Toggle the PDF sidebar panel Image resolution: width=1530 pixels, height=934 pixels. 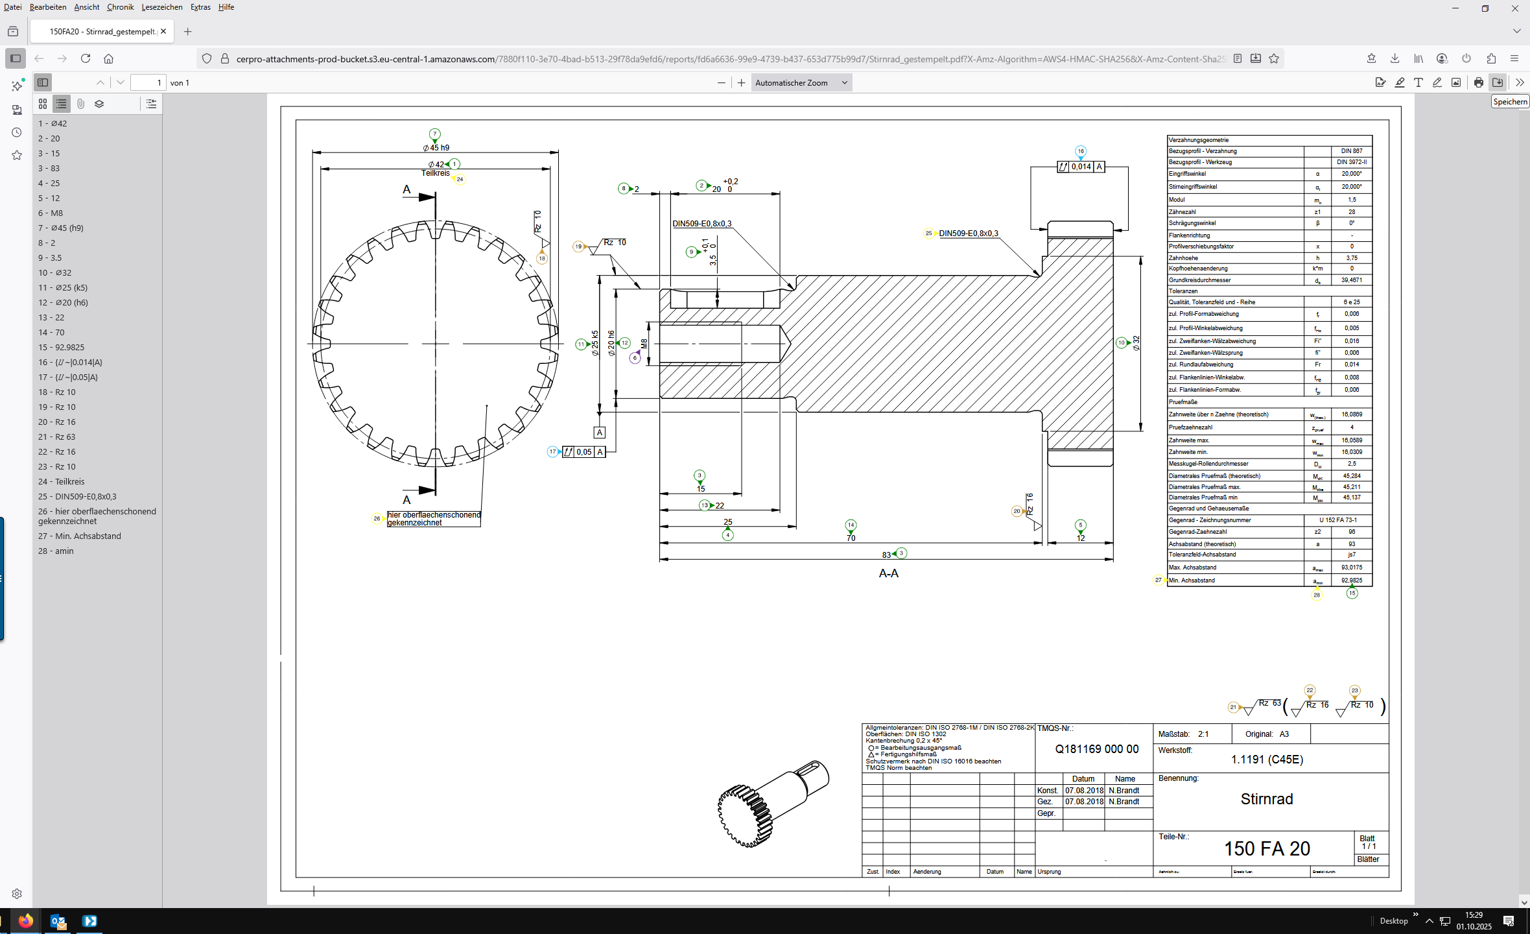tap(43, 82)
